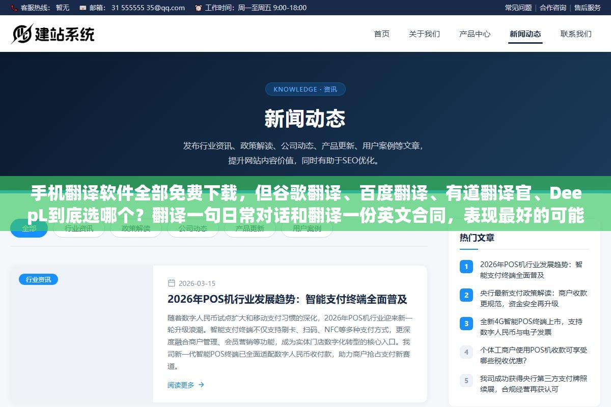This screenshot has width=611, height=407.
Task: Click the mail icon beside 邮箱
Action: coord(82,8)
